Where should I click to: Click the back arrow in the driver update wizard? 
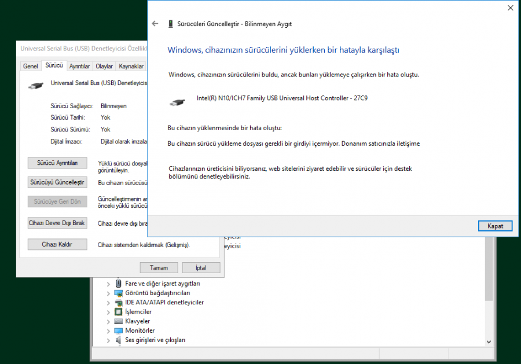pos(155,24)
